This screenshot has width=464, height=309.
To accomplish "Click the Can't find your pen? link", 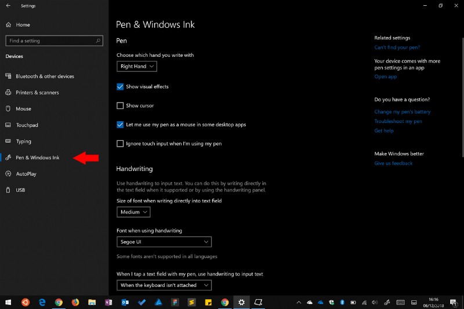I will coord(397,48).
